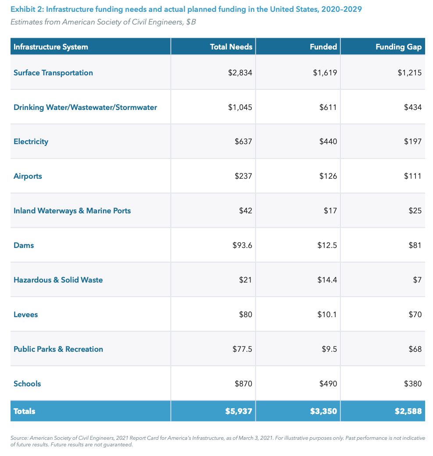Click the Surface Transportation row label

click(53, 72)
